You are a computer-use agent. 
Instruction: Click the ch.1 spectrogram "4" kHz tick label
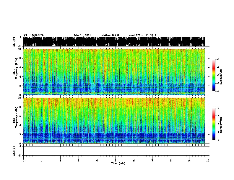21,77
